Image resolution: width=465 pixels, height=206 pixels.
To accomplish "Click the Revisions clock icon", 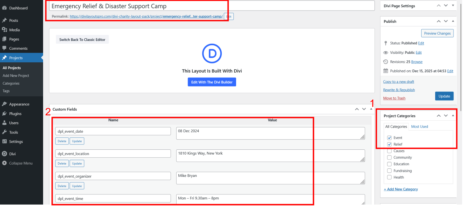I will coord(386,62).
